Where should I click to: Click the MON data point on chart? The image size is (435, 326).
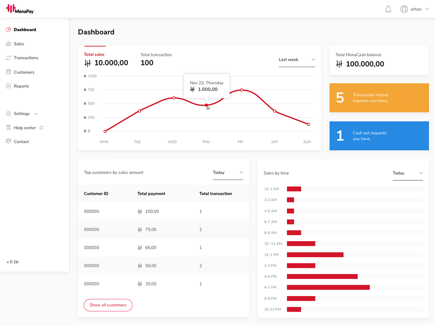[x=105, y=131]
